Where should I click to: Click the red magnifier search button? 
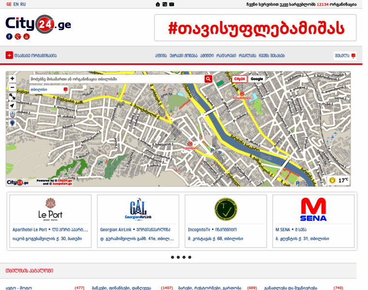(x=208, y=79)
